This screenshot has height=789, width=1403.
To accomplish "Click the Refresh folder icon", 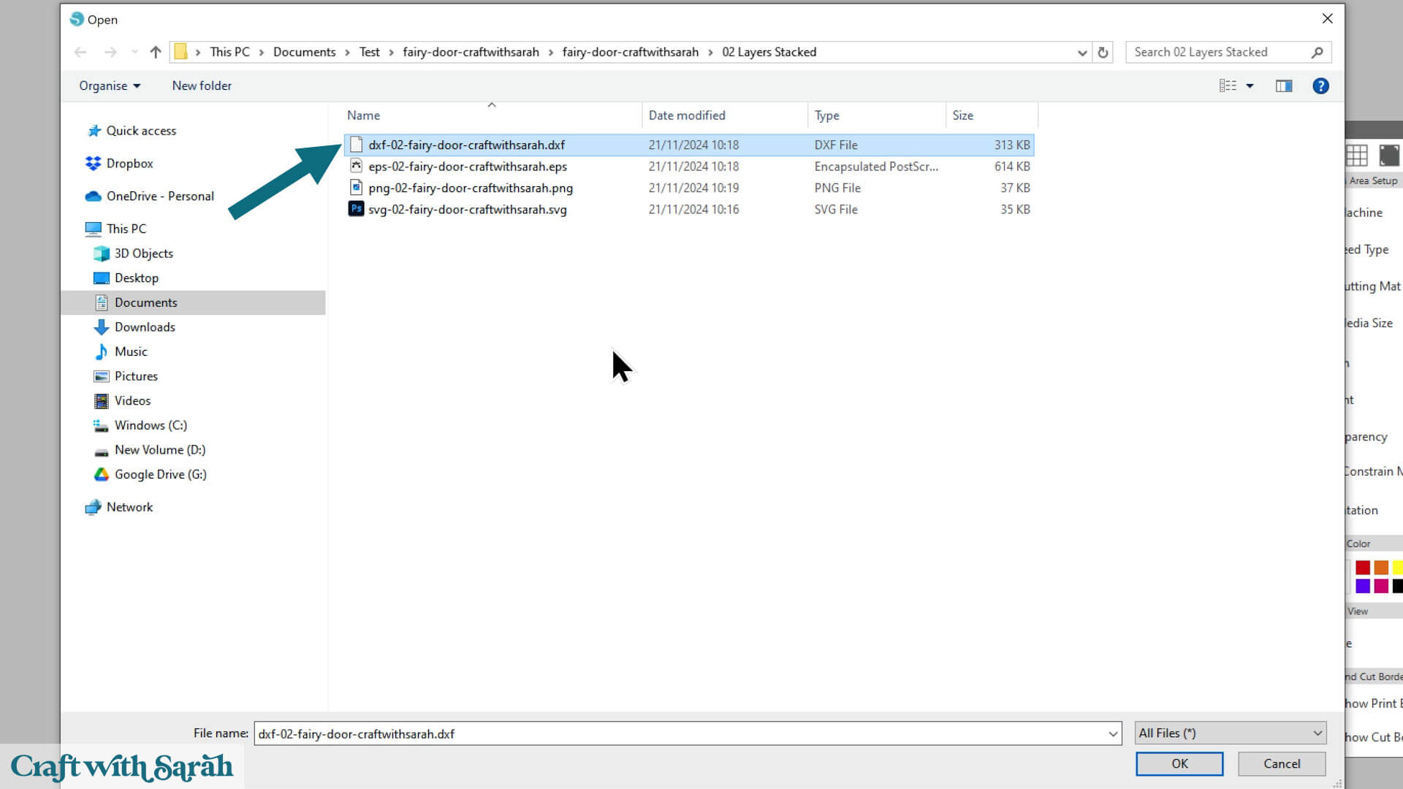I will (1103, 52).
